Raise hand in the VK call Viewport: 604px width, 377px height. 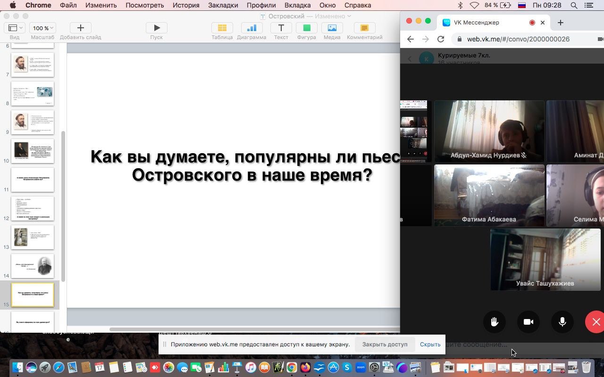tap(495, 322)
